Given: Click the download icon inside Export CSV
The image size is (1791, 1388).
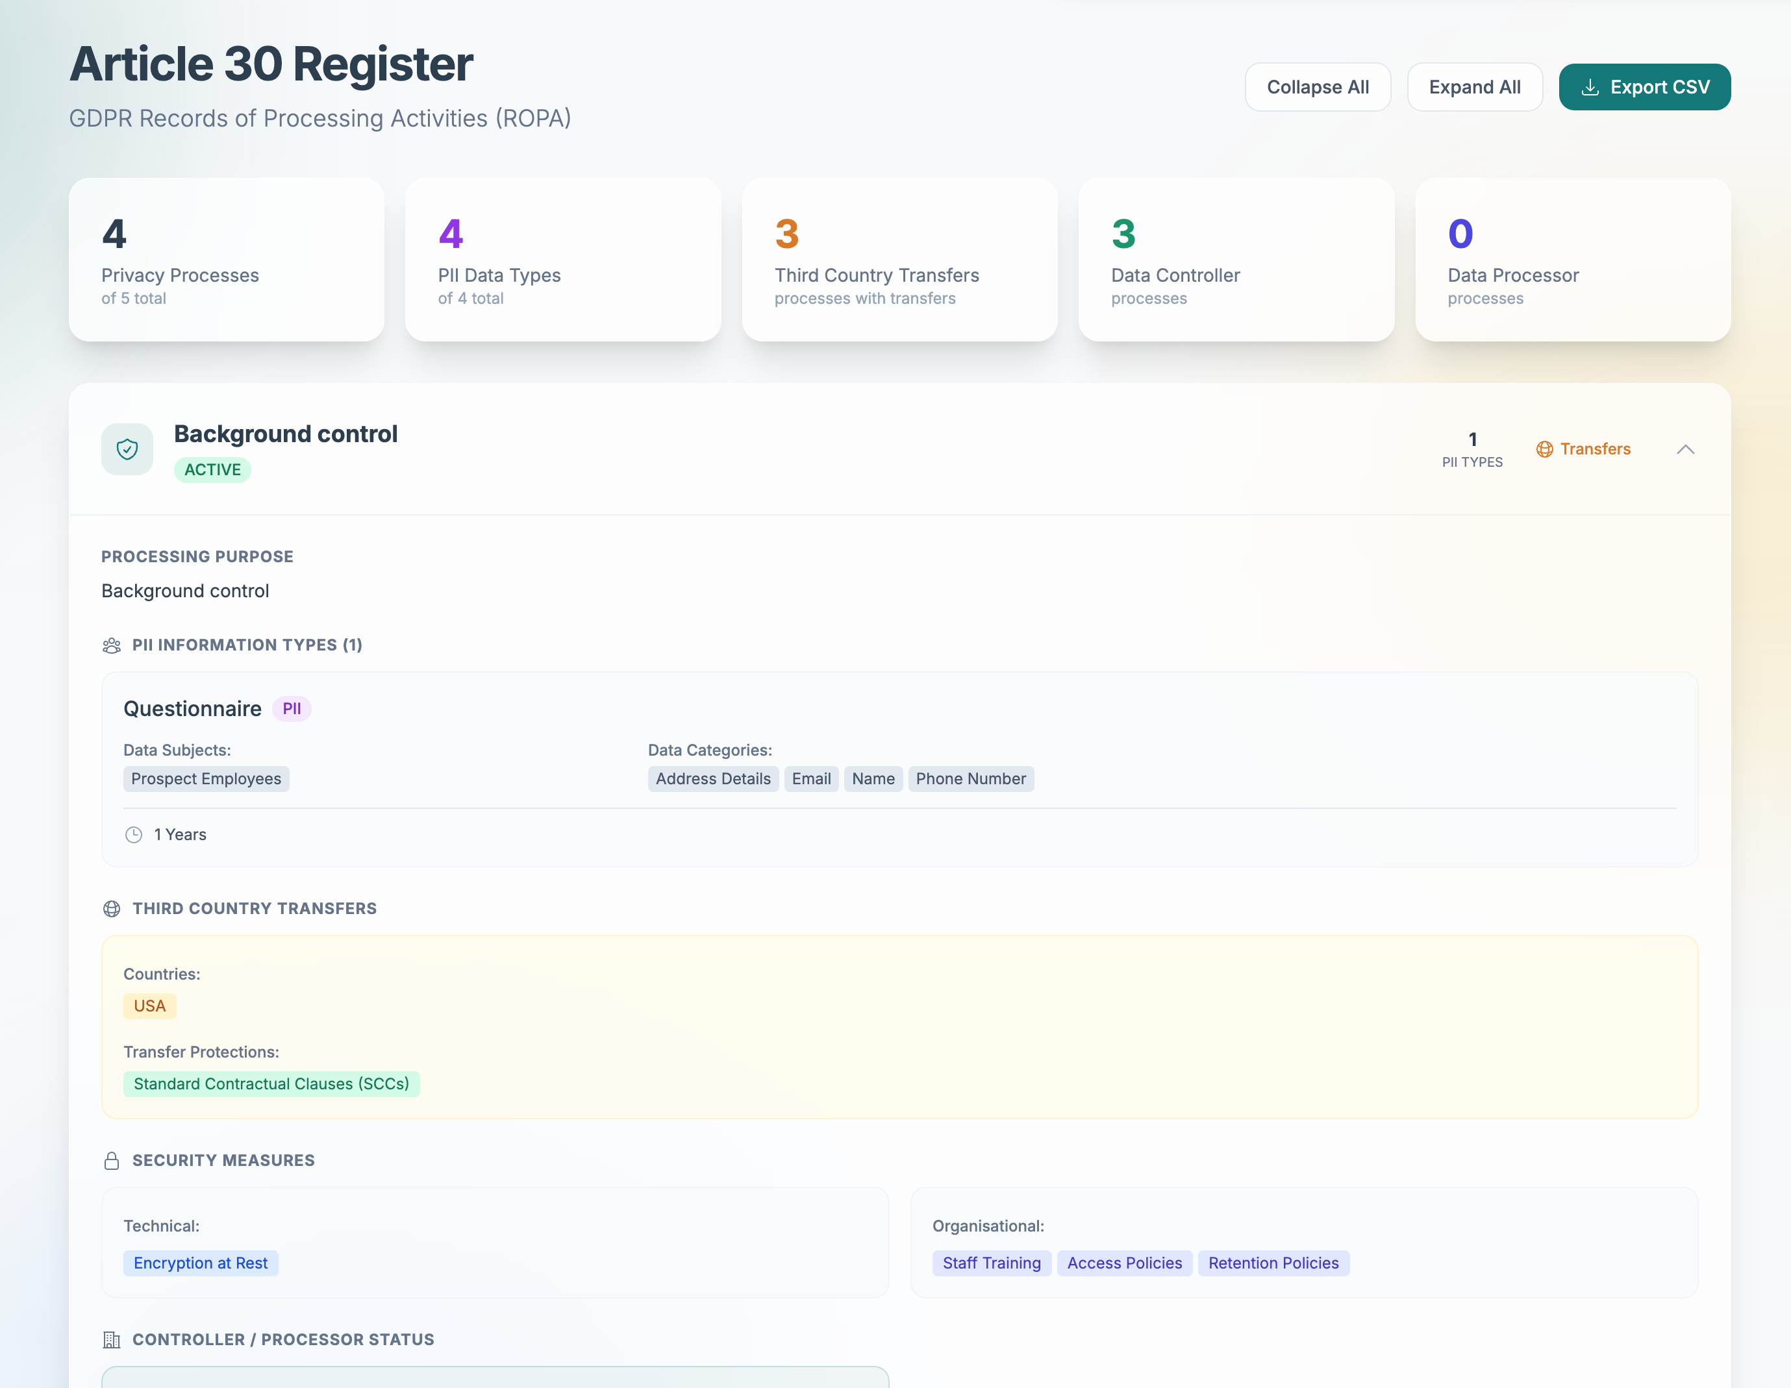Looking at the screenshot, I should 1591,86.
